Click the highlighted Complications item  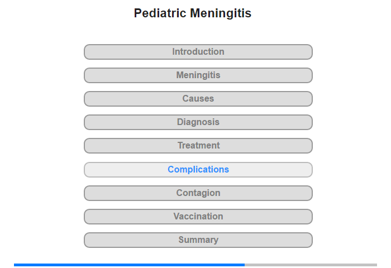[198, 170]
